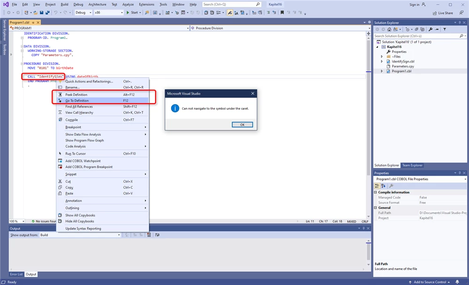469x285 pixels.
Task: Click the bookmark icon in the toolbar
Action: coord(282,13)
